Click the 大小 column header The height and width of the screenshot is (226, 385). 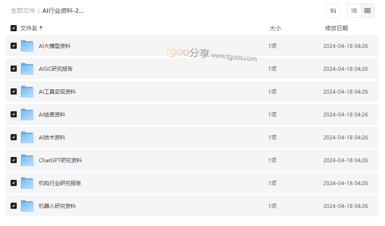coord(275,28)
